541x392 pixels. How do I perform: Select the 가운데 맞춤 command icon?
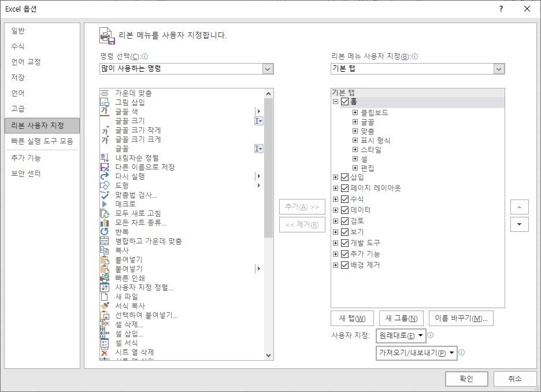(x=105, y=93)
